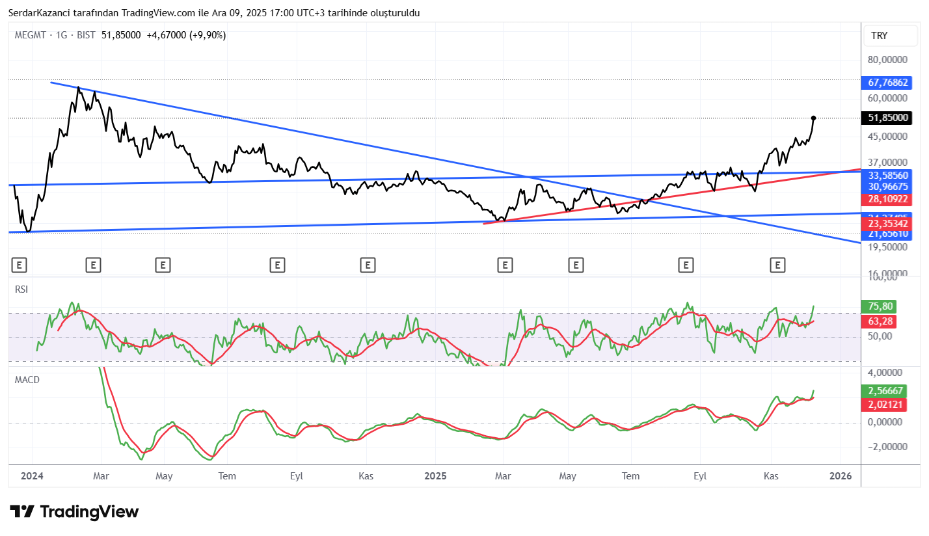
Task: Click the RSI indicator label
Action: coord(21,289)
